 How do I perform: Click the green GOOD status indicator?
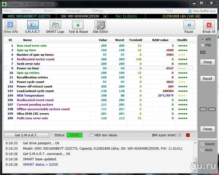pyautogui.click(x=75, y=135)
